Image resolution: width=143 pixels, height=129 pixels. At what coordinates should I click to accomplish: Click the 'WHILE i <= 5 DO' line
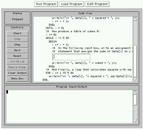pyautogui.click(x=57, y=38)
